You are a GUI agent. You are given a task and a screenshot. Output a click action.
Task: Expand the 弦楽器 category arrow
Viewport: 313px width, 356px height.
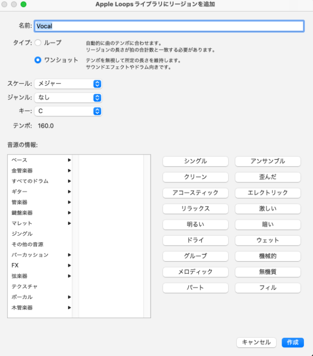pos(70,276)
